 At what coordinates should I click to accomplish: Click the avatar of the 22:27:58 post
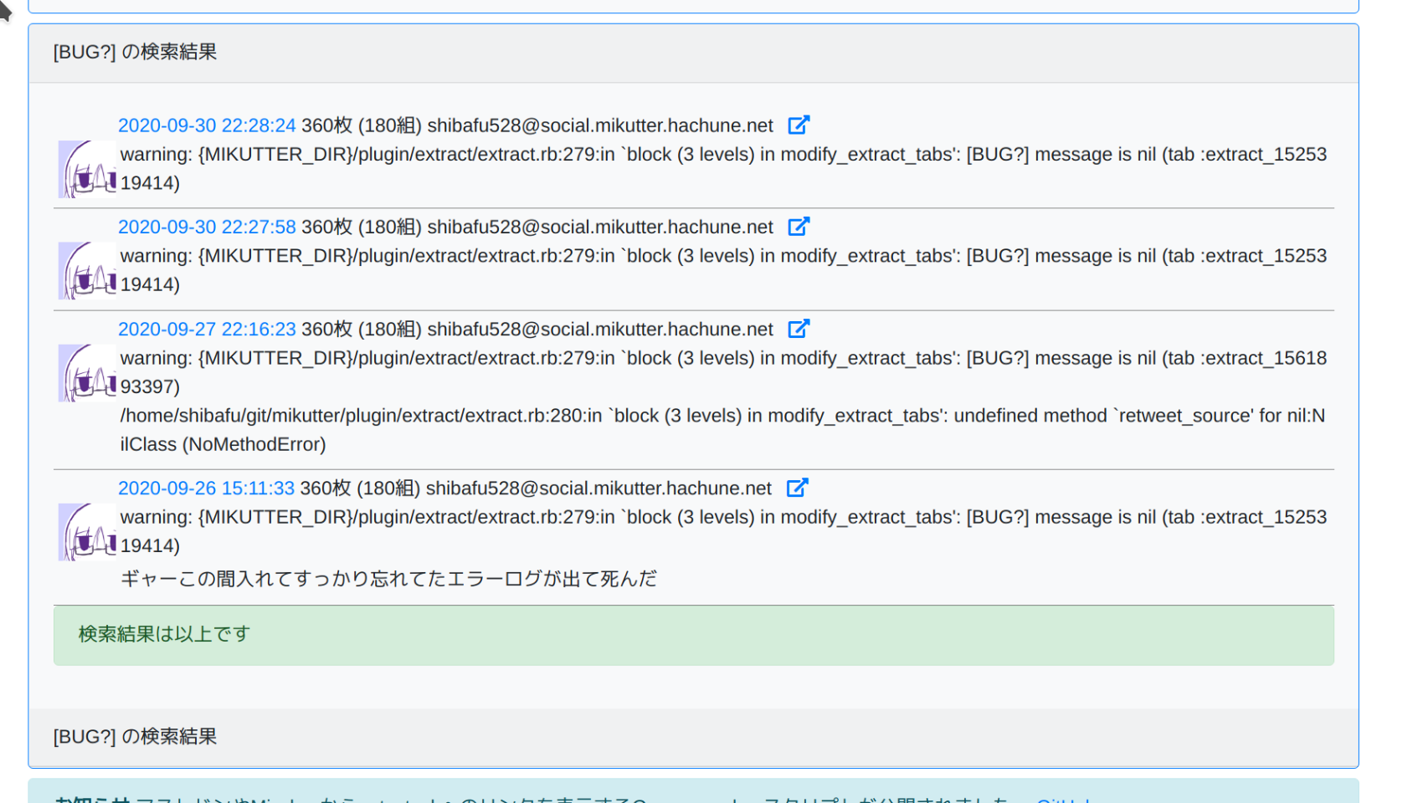(x=87, y=270)
